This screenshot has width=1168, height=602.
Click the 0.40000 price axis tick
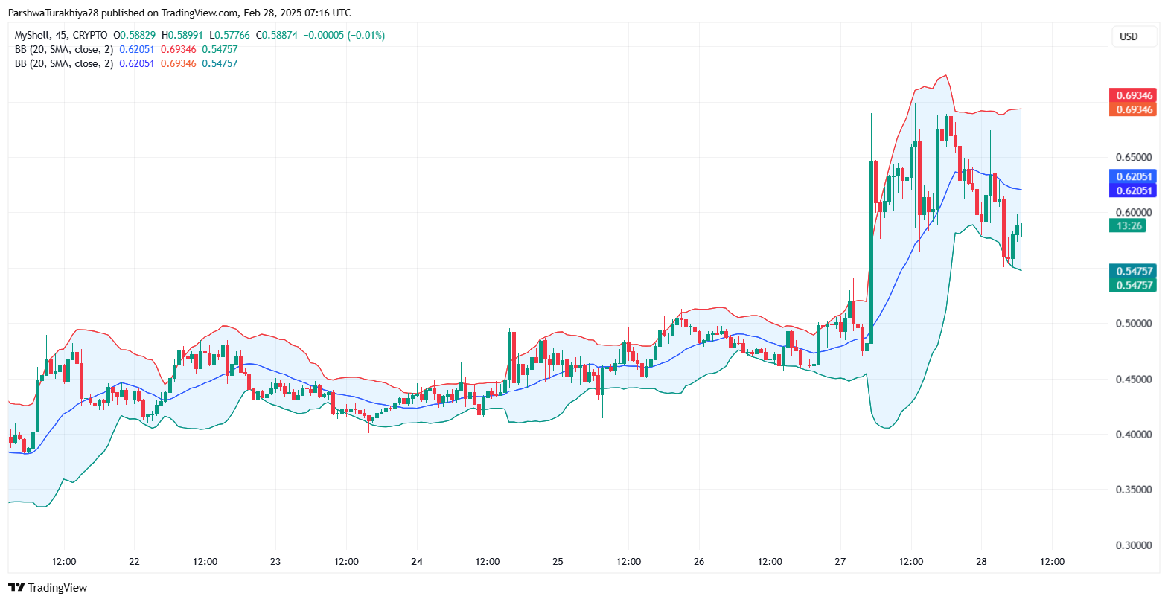1133,434
